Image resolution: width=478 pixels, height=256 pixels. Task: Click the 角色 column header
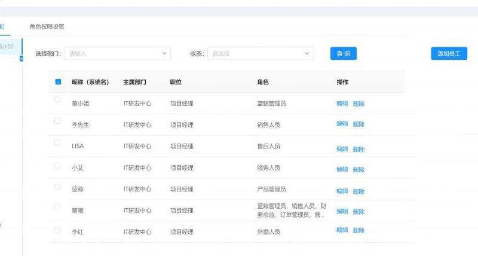263,82
